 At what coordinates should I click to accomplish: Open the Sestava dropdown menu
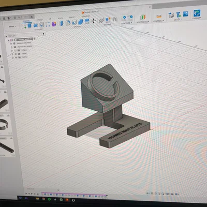click(x=108, y=24)
